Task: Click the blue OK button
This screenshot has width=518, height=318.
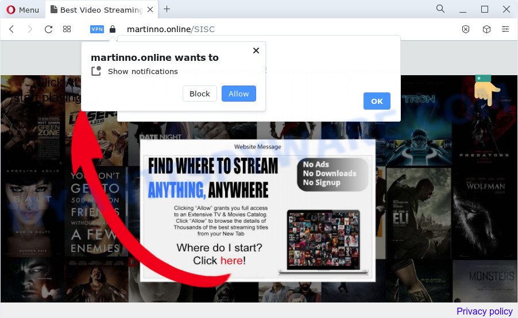Action: 377,101
